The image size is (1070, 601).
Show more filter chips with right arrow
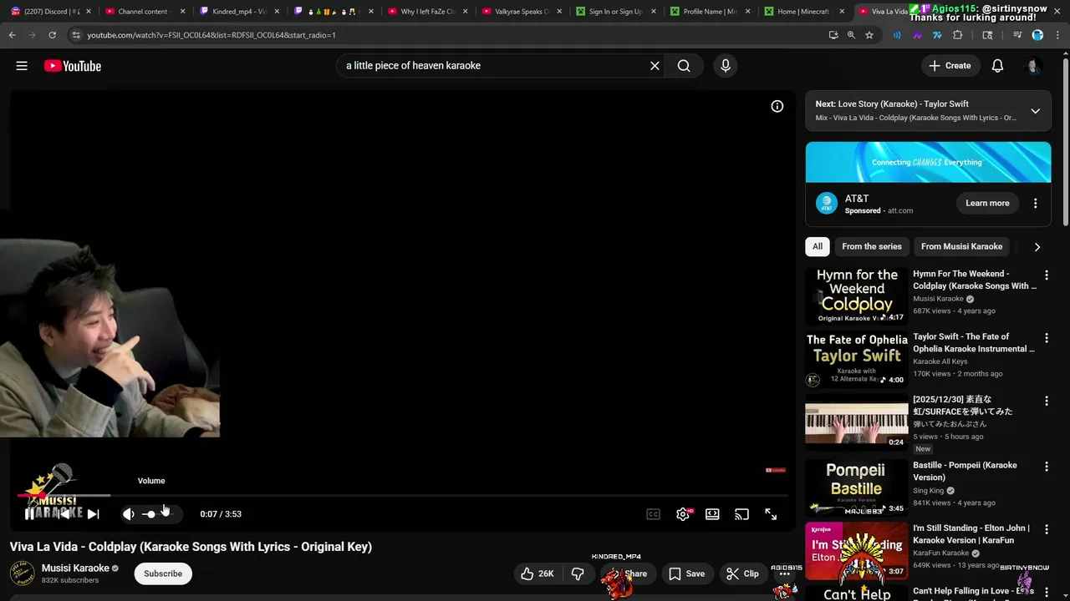[1037, 247]
